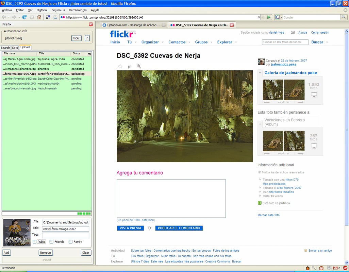Click the upload progress bar in Fireflix
The image size is (349, 272).
tap(47, 214)
